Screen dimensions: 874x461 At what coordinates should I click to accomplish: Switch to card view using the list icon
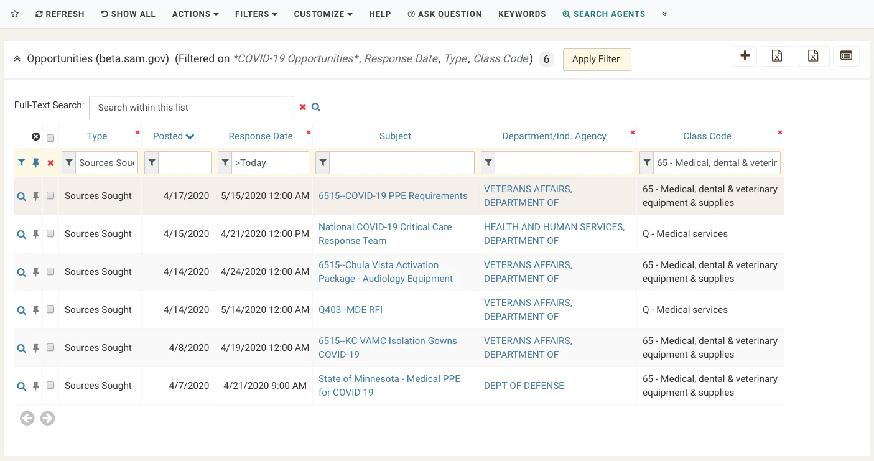click(x=846, y=55)
